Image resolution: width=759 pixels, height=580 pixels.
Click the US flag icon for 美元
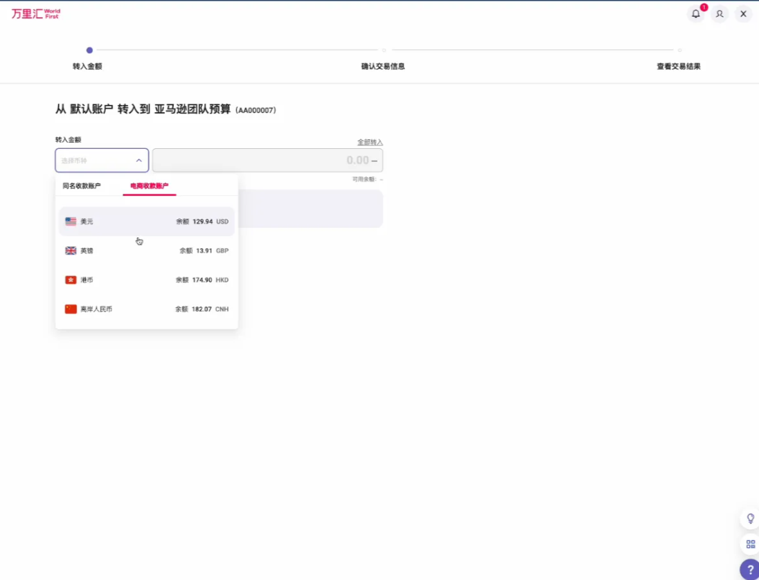pos(71,221)
